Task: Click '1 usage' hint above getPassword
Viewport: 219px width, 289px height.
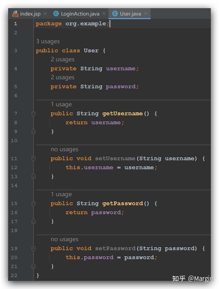Action: click(61, 194)
